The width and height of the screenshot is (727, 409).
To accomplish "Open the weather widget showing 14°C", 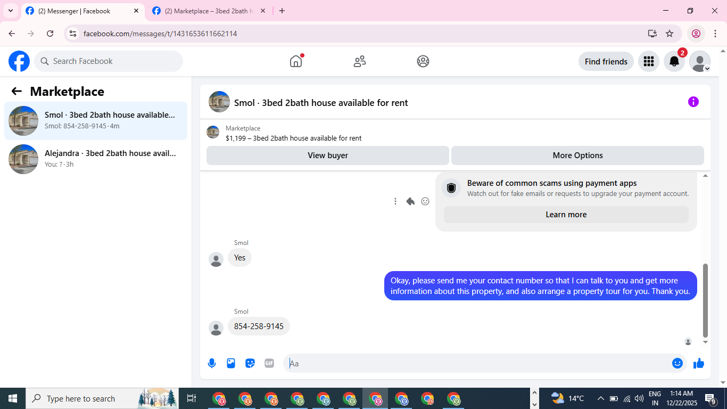I will (x=567, y=398).
